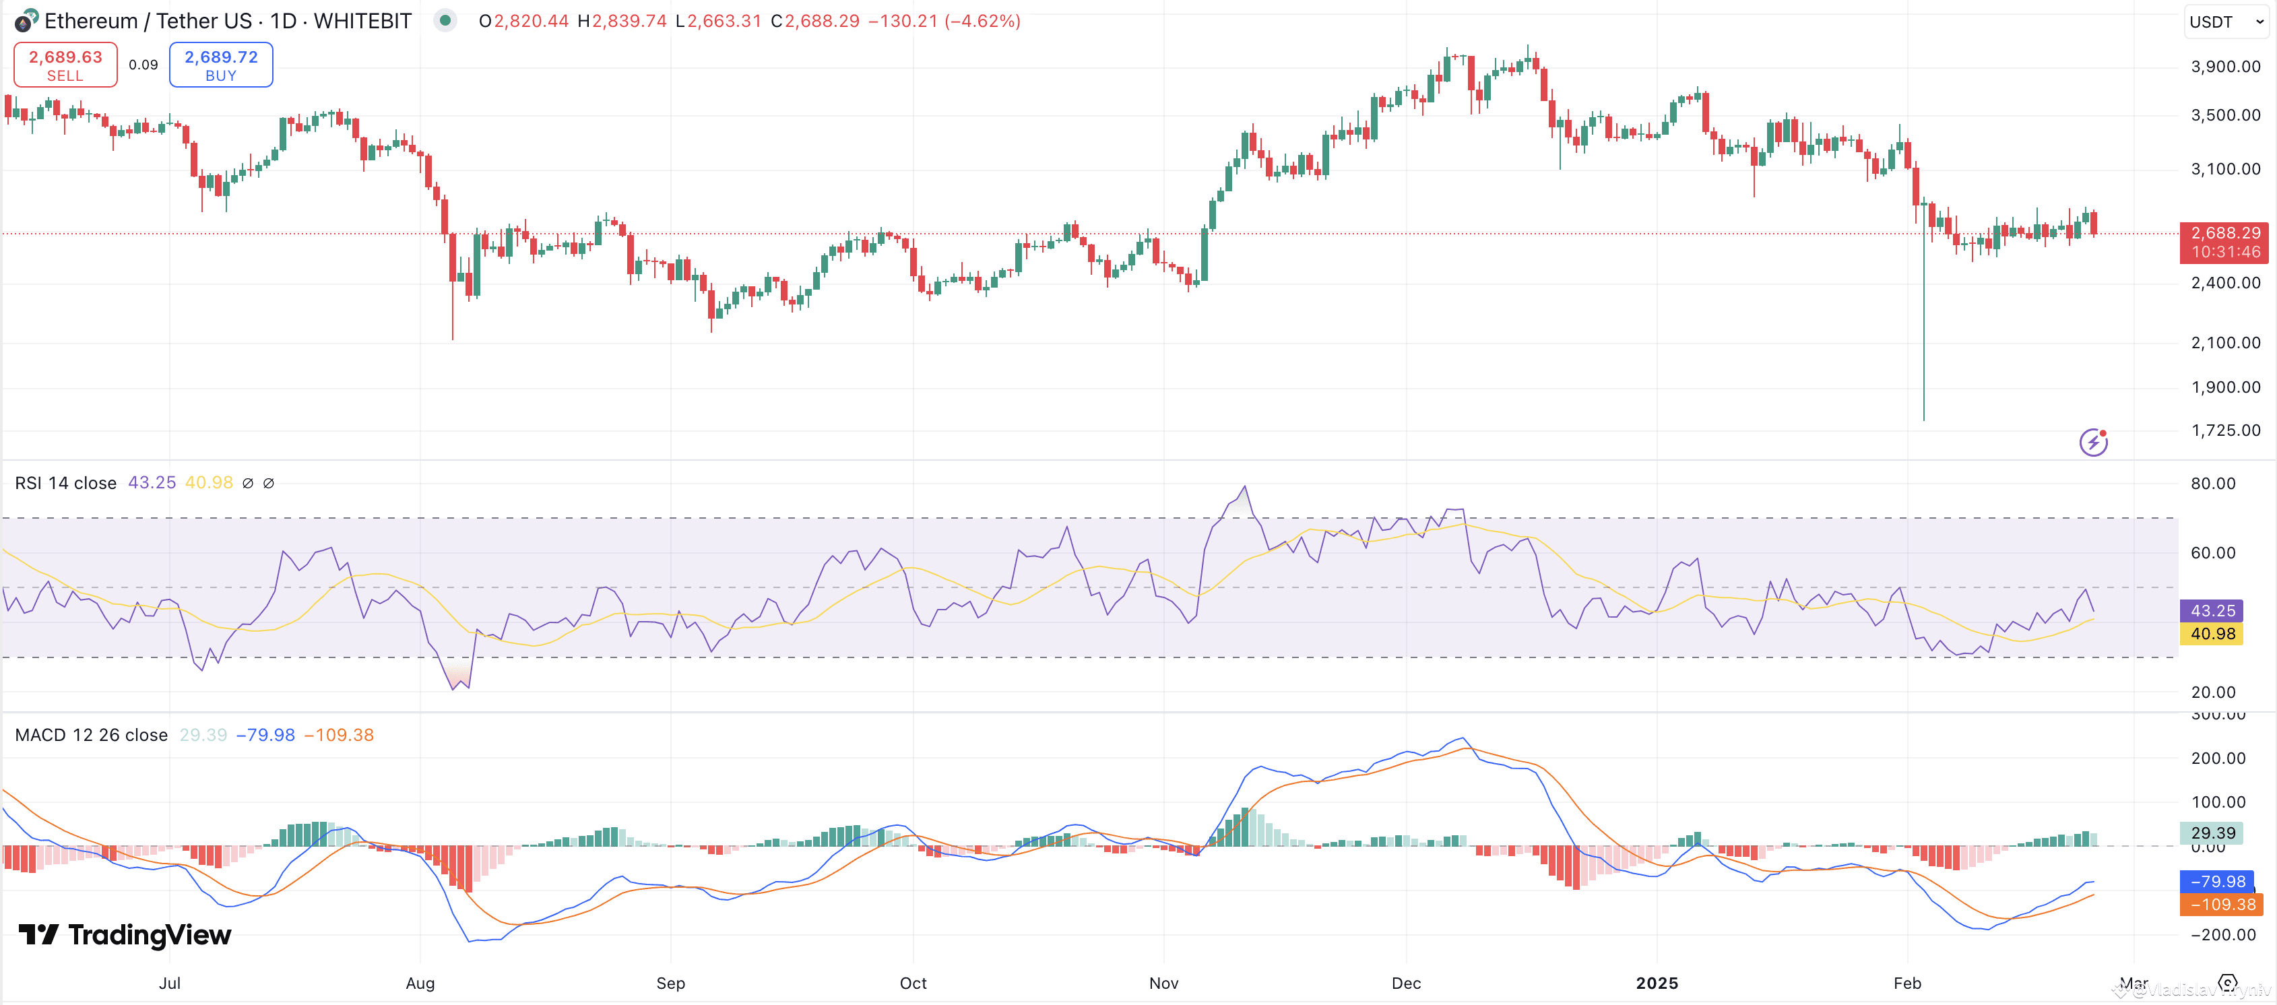Open chart settings hexagon gear icon
Viewport: 2277px width, 1005px height.
[2228, 983]
